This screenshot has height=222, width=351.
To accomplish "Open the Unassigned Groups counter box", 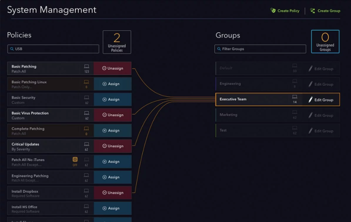I will (325, 41).
